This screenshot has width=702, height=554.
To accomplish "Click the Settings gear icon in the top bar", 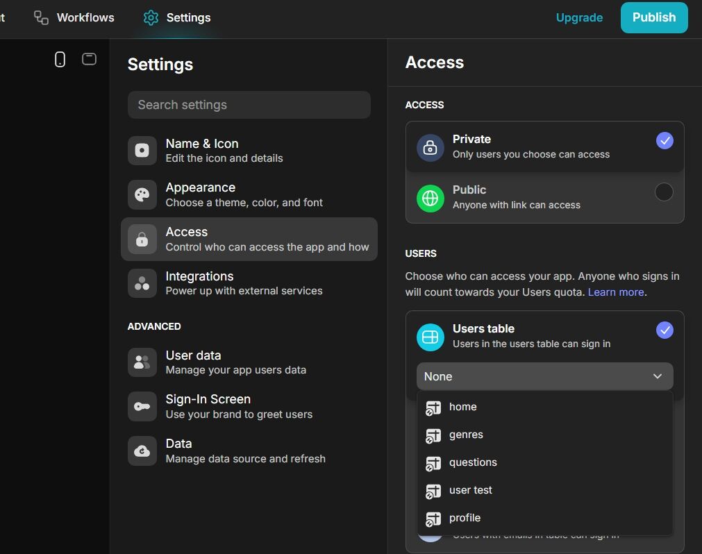I will [x=151, y=17].
